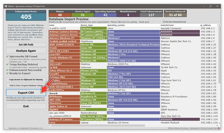Click Hold to Show Original Database Values

click(26, 85)
